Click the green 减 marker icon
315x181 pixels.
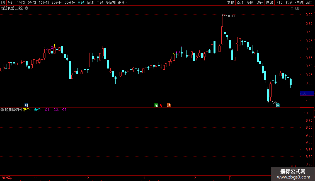pyautogui.click(x=156, y=105)
